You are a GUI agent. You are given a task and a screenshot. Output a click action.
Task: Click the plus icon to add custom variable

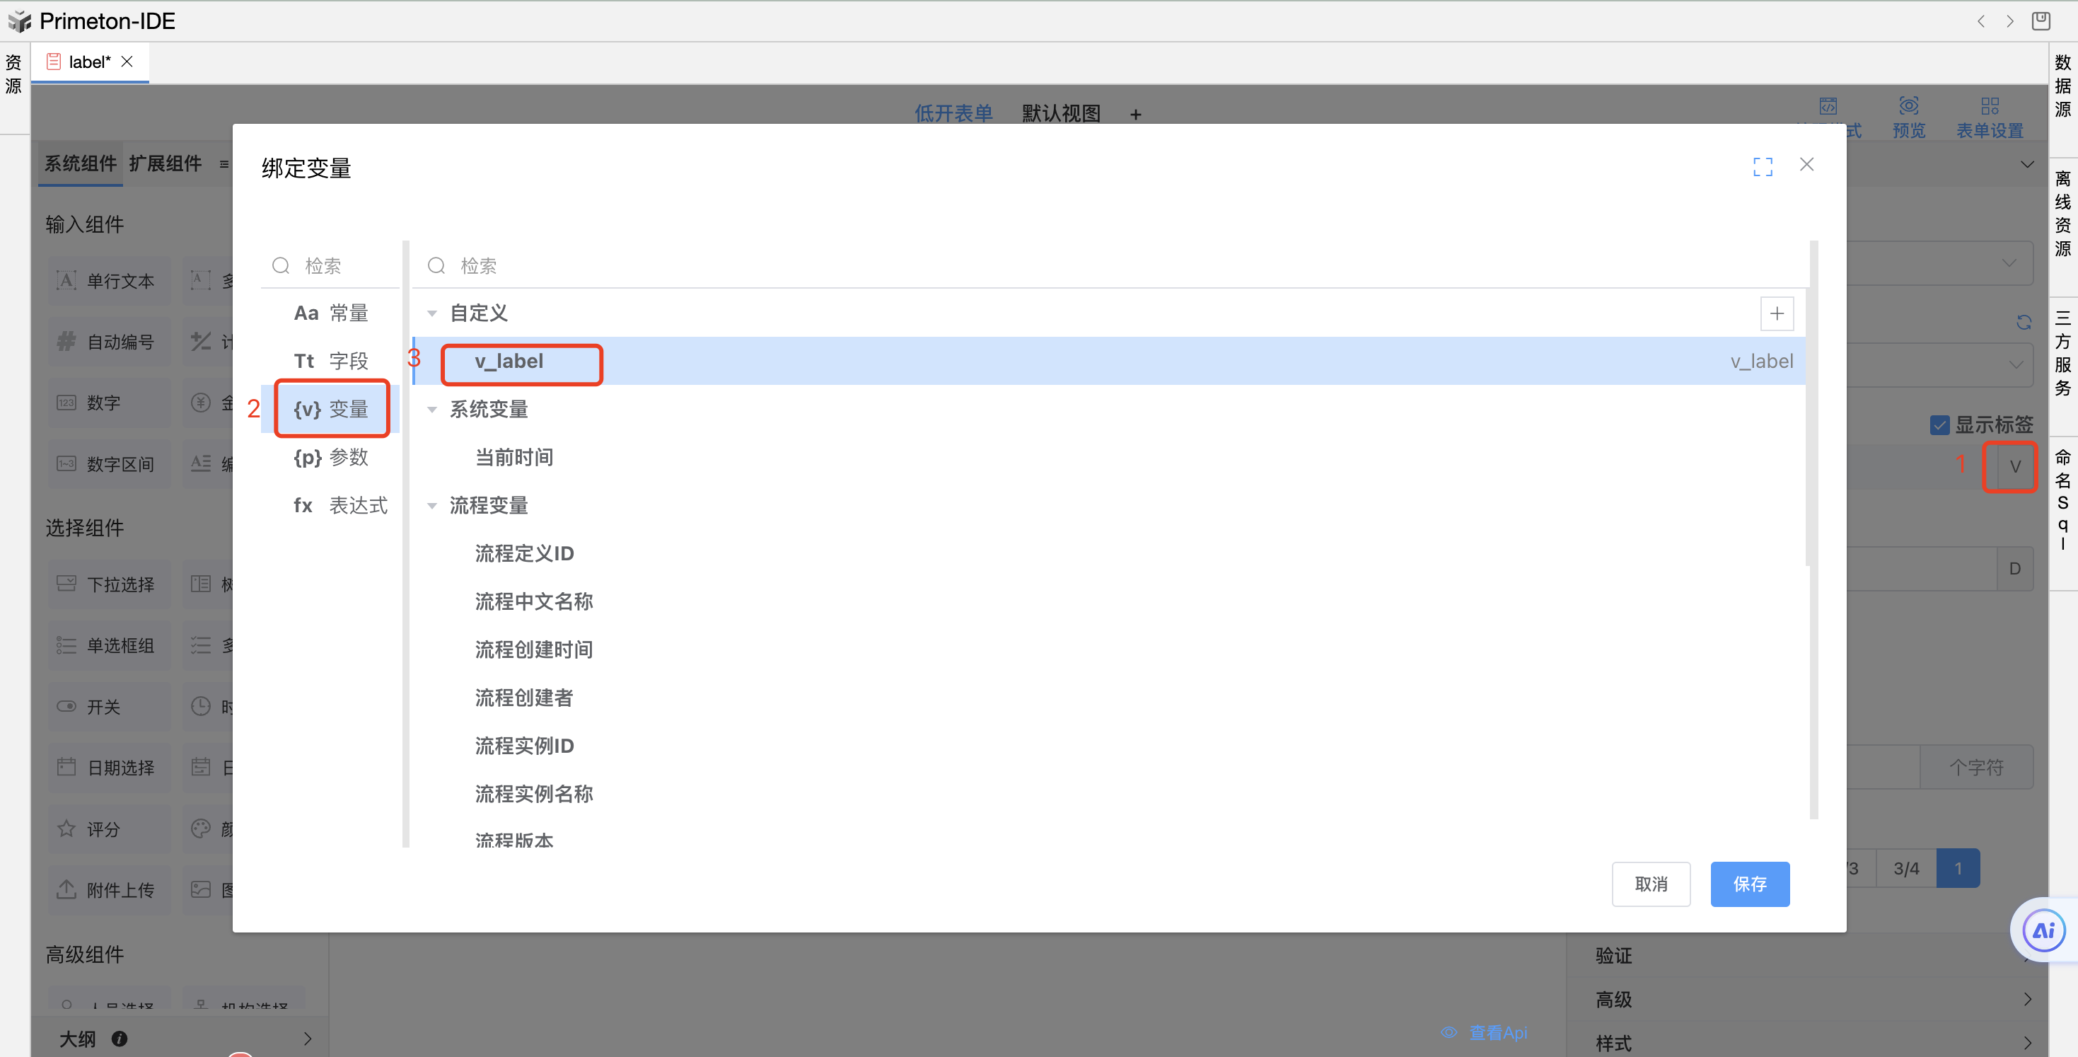pyautogui.click(x=1776, y=313)
